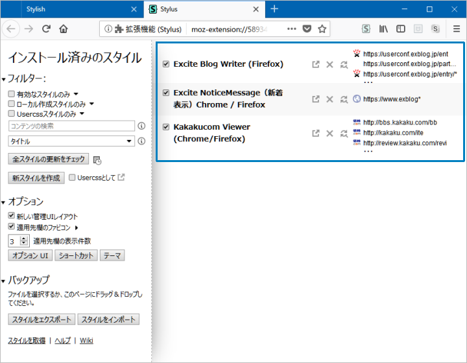Open dropdown arrow next to ローカル作成スタイルのみ
This screenshot has height=363, width=467.
[x=91, y=104]
